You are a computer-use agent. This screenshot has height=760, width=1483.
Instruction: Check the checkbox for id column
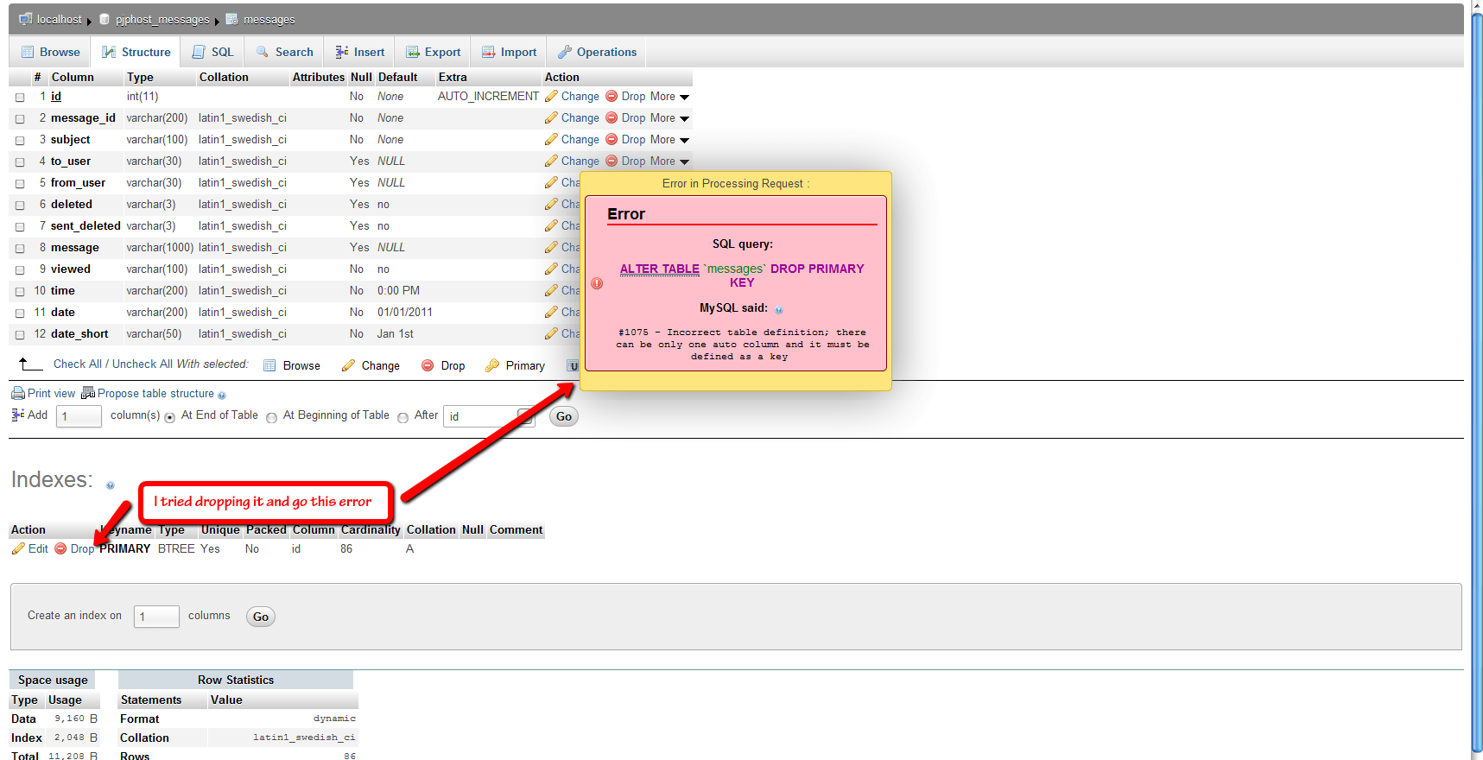20,98
